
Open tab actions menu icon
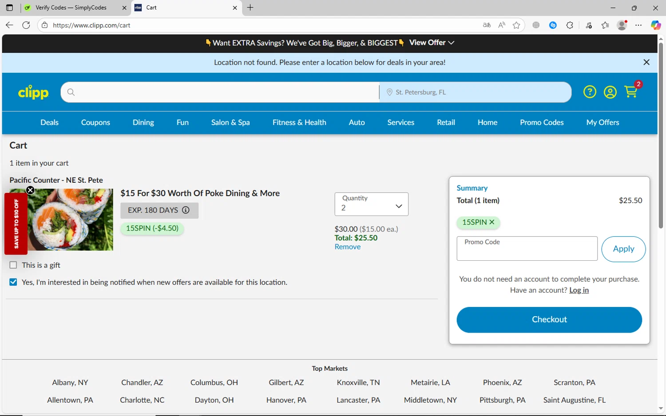9,8
